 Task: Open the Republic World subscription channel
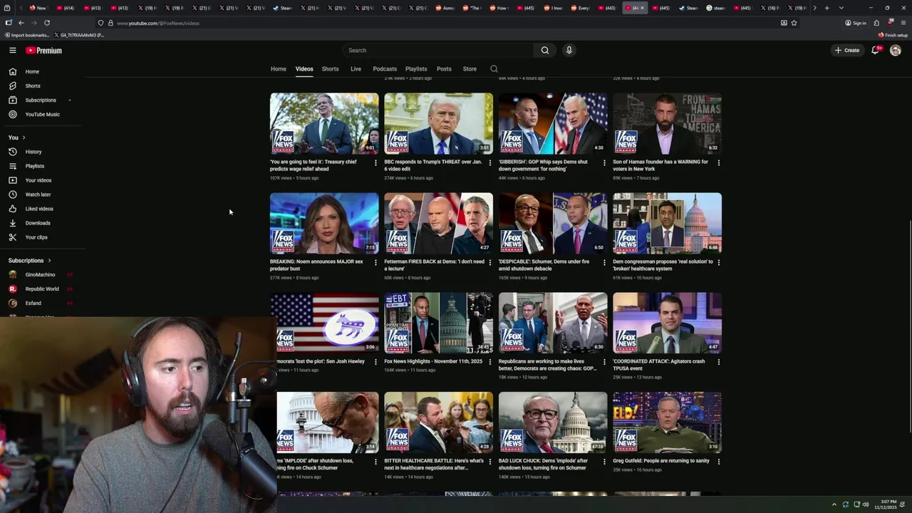[41, 289]
